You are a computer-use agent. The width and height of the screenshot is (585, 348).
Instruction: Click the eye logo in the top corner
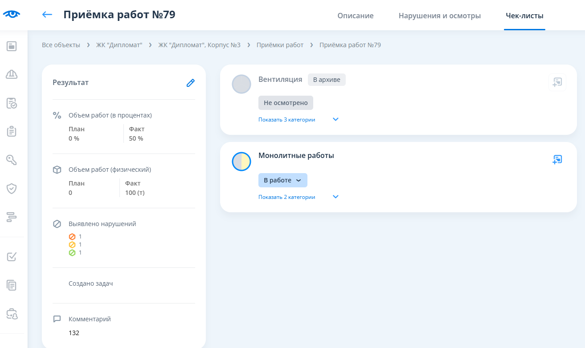coord(12,14)
